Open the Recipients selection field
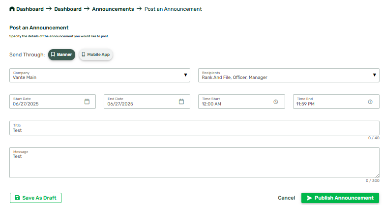 [x=289, y=76]
